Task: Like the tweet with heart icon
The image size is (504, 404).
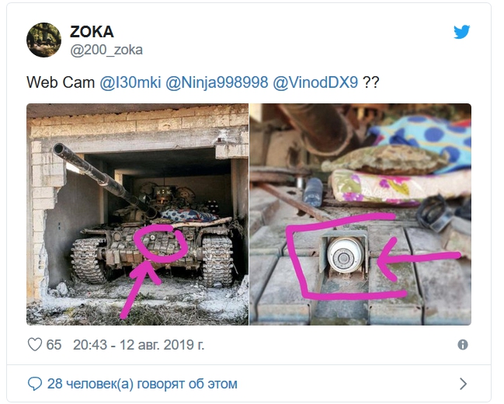Action: coord(35,344)
